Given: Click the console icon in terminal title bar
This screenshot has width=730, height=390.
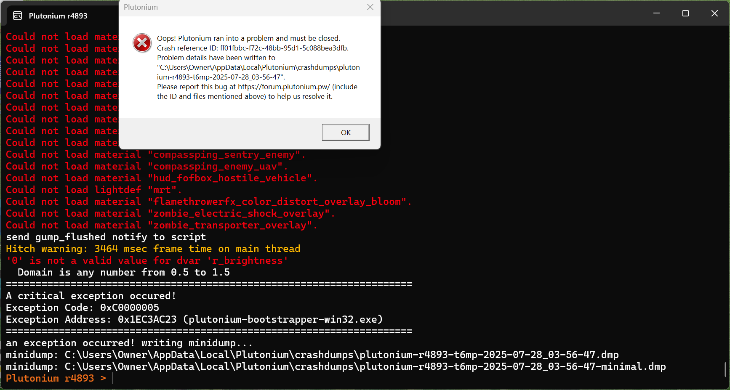Looking at the screenshot, I should click(18, 16).
